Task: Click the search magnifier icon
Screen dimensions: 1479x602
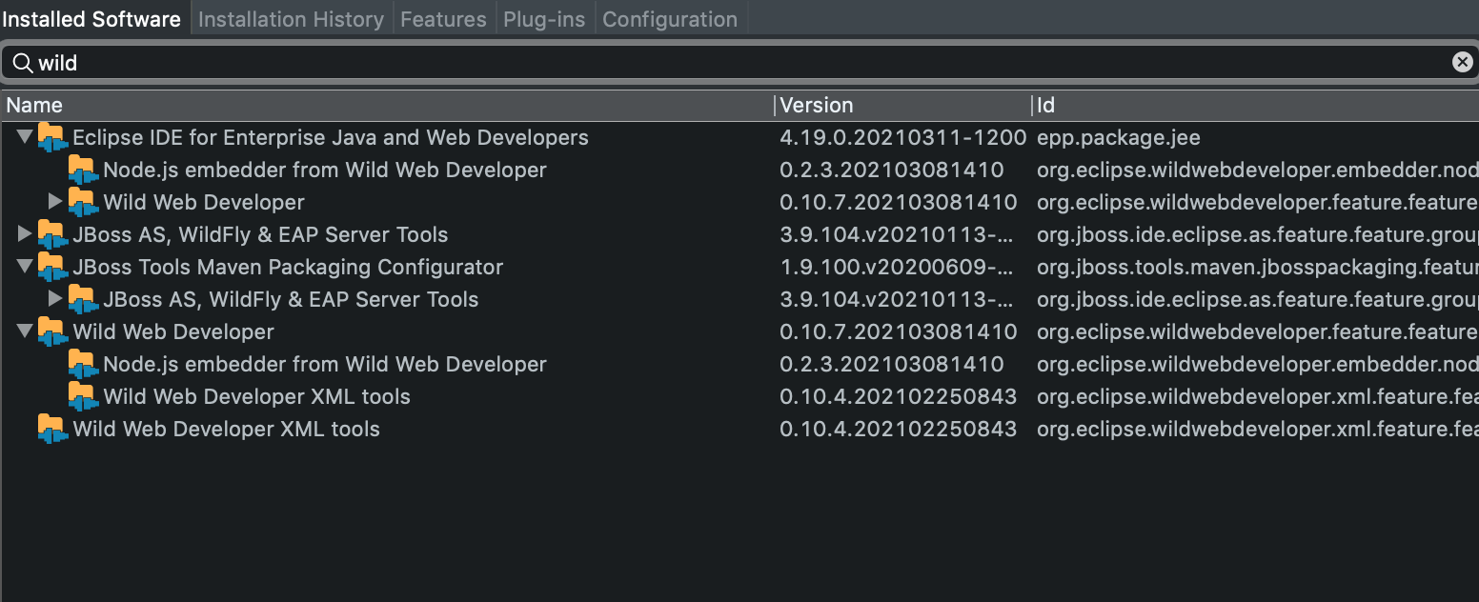Action: point(23,61)
